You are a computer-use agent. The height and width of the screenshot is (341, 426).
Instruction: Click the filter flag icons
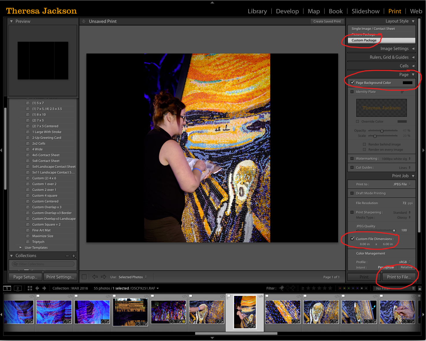pyautogui.click(x=287, y=288)
